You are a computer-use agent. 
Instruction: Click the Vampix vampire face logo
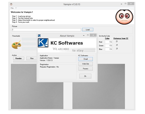124,17
